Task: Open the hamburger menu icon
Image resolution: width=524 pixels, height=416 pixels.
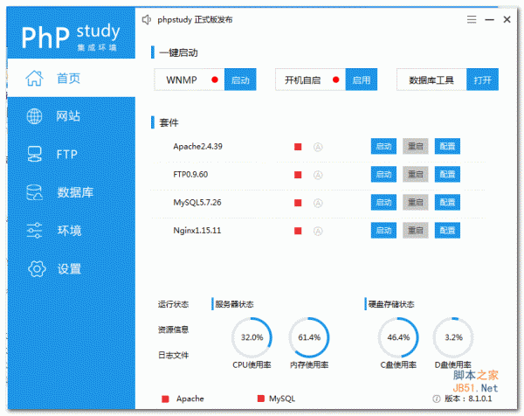Action: [x=472, y=20]
